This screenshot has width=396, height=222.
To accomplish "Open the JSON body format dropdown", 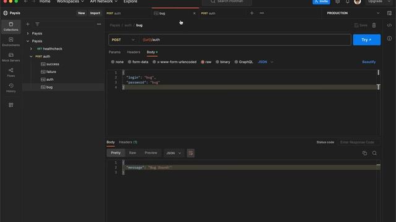I will tap(265, 62).
